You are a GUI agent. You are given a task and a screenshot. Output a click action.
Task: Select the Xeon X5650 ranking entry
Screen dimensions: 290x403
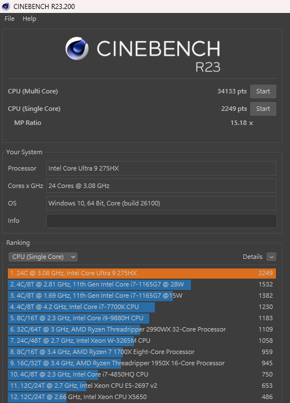pyautogui.click(x=142, y=397)
